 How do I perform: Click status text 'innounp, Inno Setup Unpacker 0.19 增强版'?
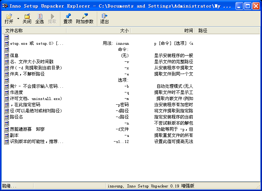tap(151, 186)
